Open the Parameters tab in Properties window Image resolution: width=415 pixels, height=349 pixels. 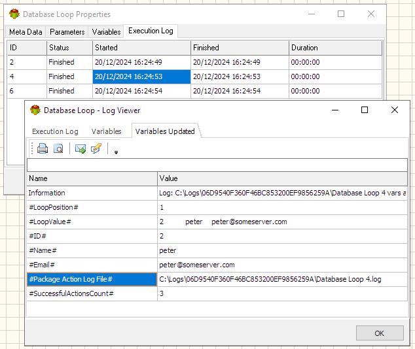(67, 32)
